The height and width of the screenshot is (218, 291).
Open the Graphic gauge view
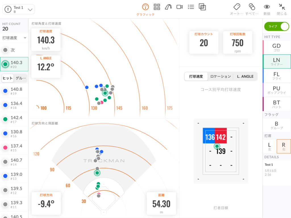(145, 10)
